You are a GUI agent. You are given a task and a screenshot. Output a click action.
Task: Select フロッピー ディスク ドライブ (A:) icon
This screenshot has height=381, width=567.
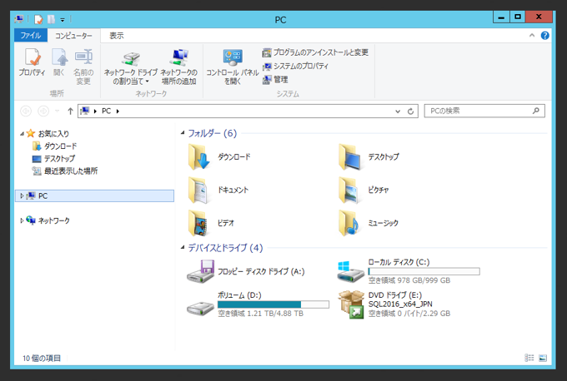(201, 271)
